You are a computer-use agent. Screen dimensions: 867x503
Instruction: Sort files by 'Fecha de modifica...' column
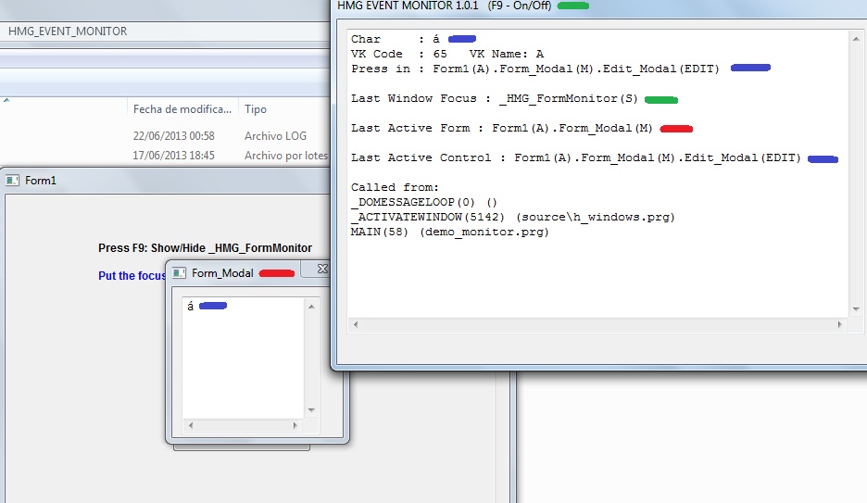pos(182,109)
